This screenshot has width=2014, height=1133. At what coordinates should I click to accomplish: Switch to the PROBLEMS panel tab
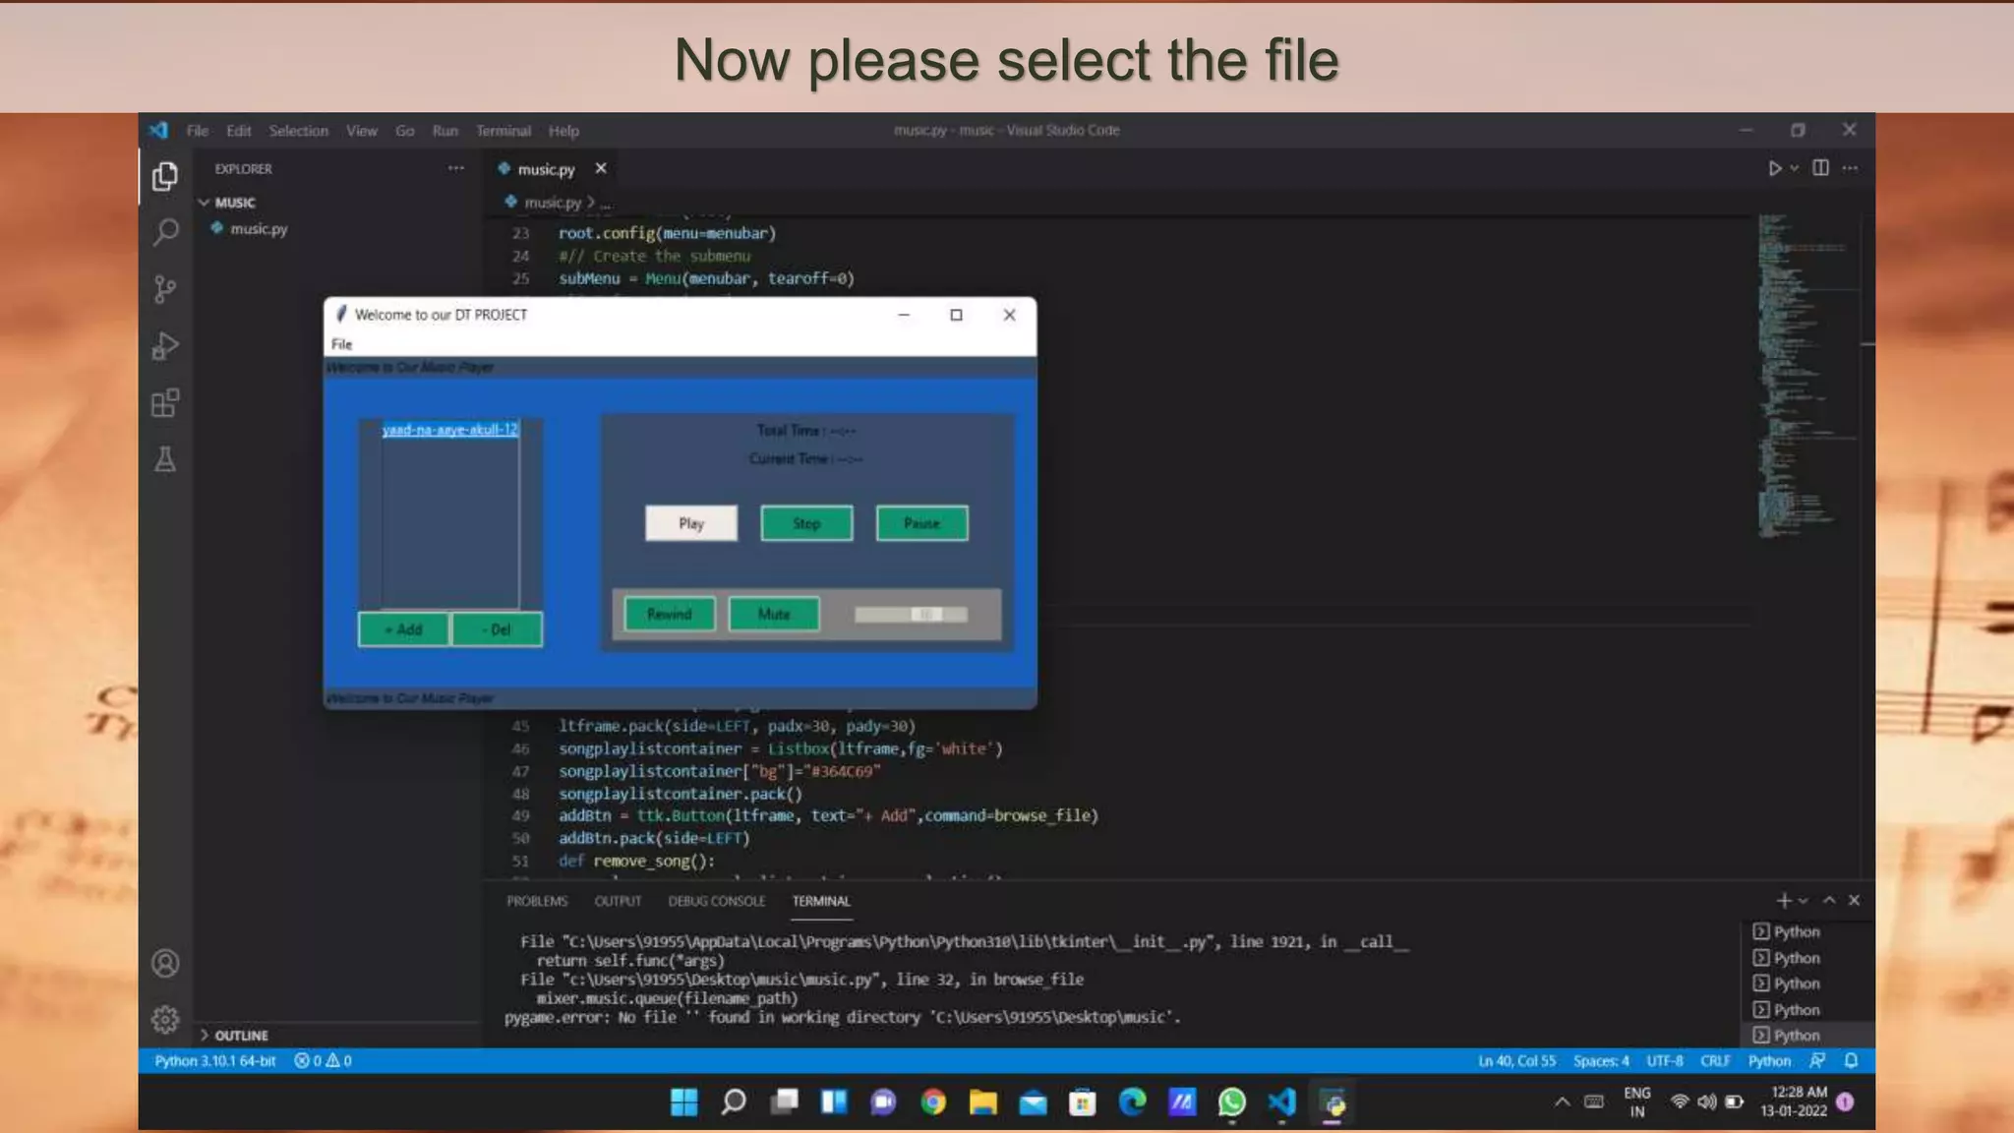tap(537, 901)
